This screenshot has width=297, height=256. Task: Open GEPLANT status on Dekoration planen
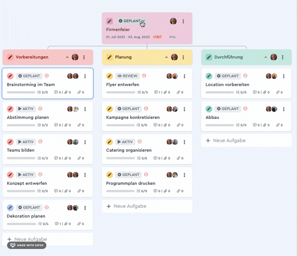tap(29, 207)
